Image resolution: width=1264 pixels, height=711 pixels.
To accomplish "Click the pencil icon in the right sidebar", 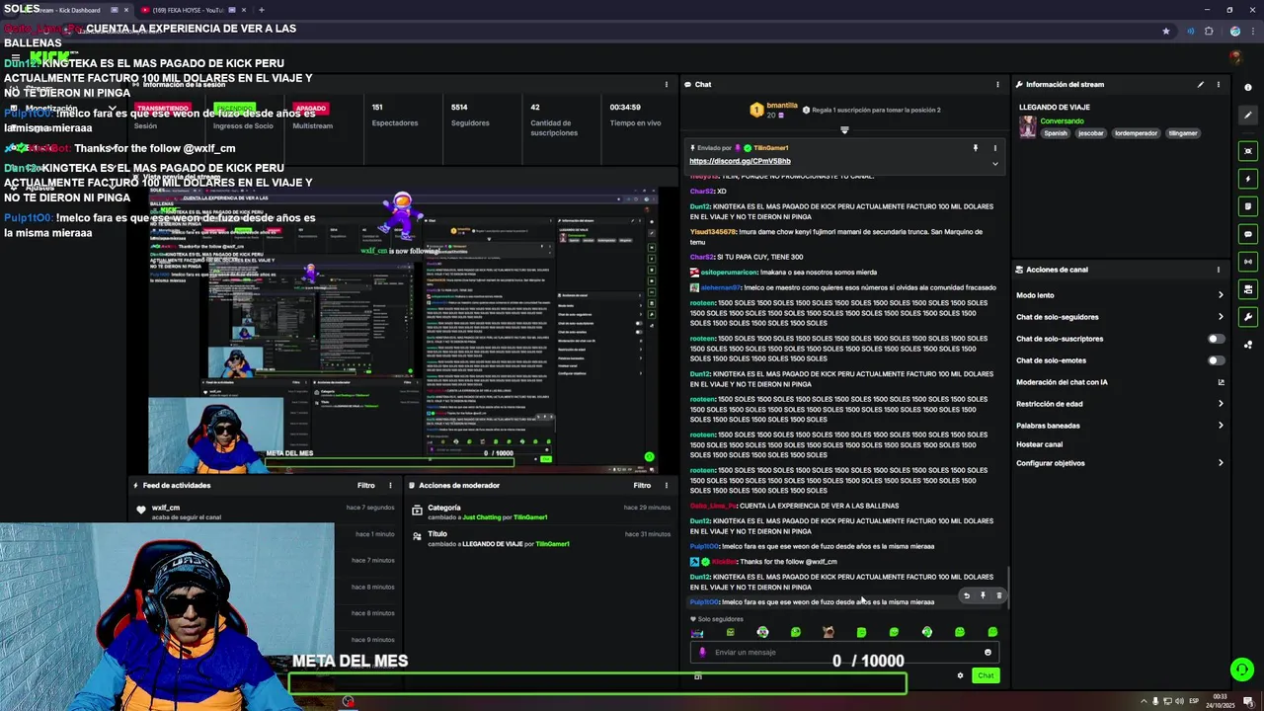I will (x=1248, y=115).
